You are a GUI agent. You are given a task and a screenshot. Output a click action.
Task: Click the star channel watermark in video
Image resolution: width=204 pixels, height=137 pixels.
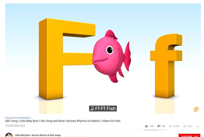point(196,109)
